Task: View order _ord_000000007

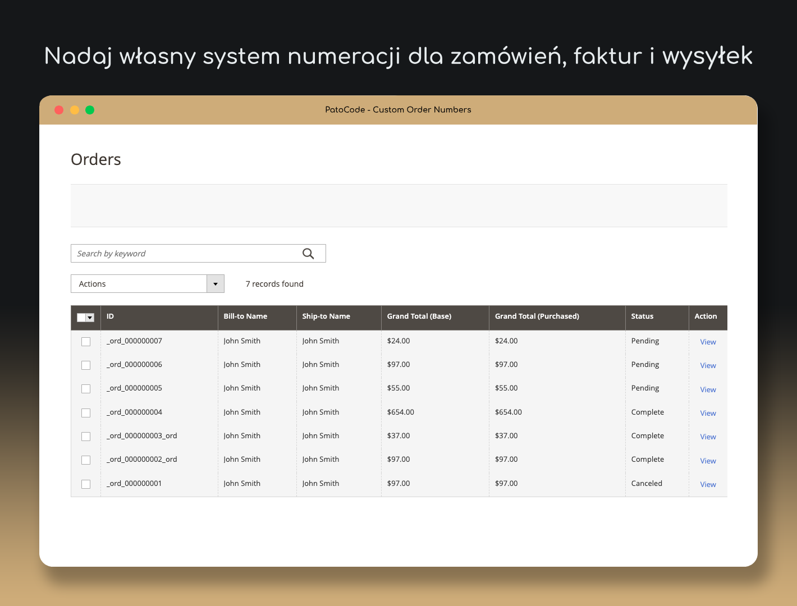Action: (708, 342)
